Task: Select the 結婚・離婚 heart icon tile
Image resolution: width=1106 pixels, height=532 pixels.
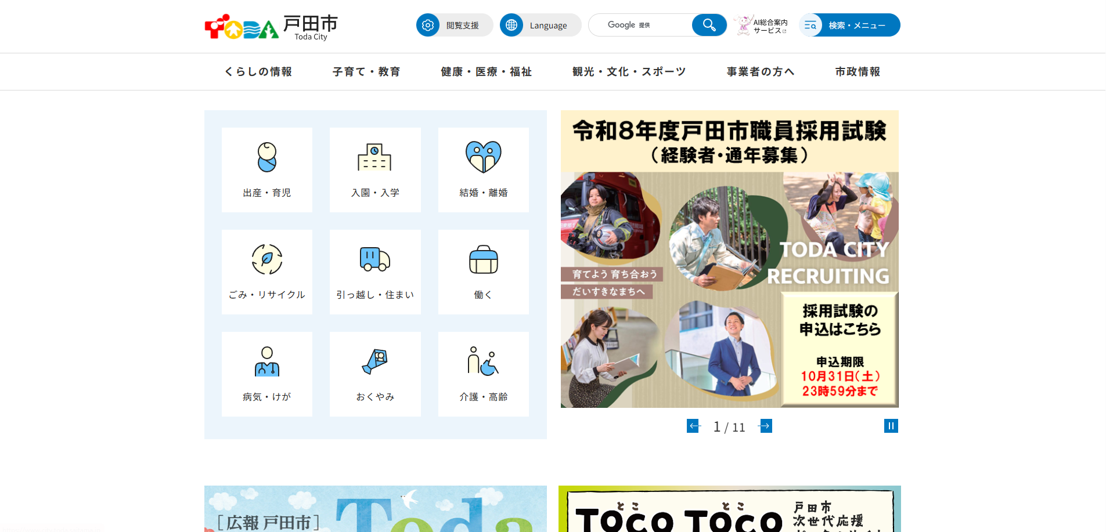Action: click(484, 170)
